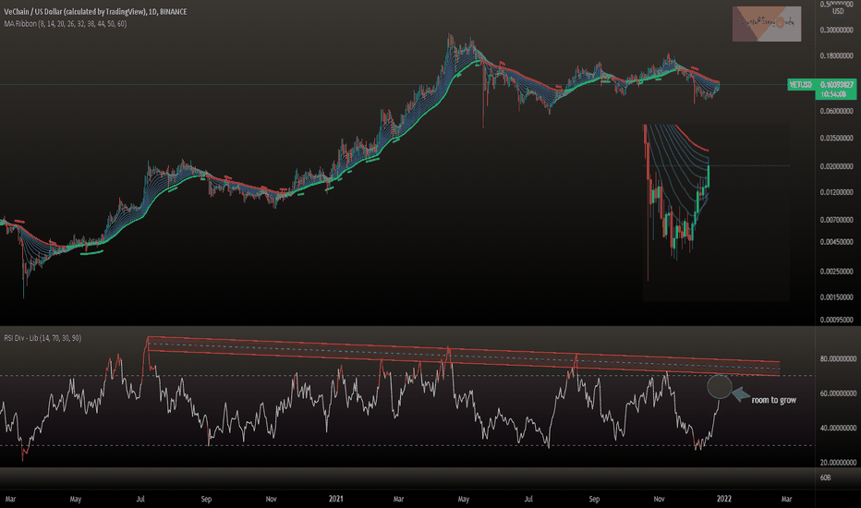Click the 60.00000000 RSI axis label
Viewport: 861px width, 508px height.
point(838,393)
